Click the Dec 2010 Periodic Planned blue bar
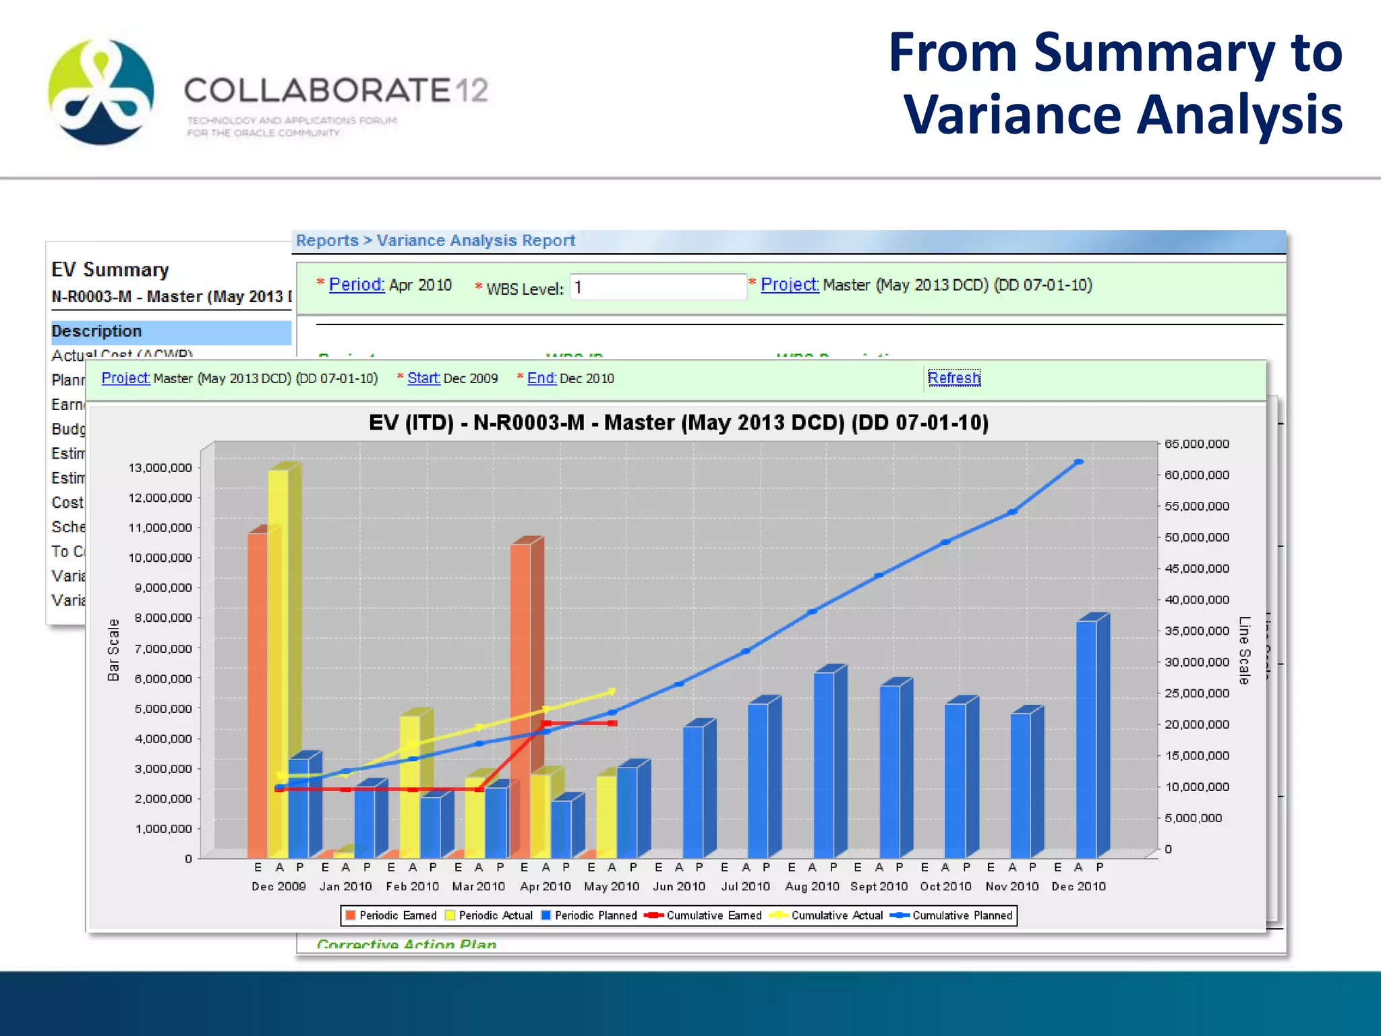Image resolution: width=1381 pixels, height=1036 pixels. (1087, 739)
